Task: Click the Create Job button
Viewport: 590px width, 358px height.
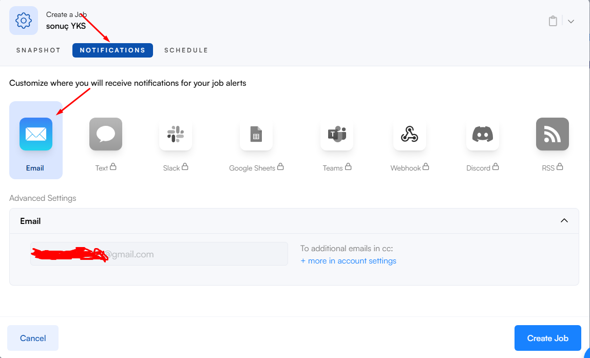Action: (547, 338)
